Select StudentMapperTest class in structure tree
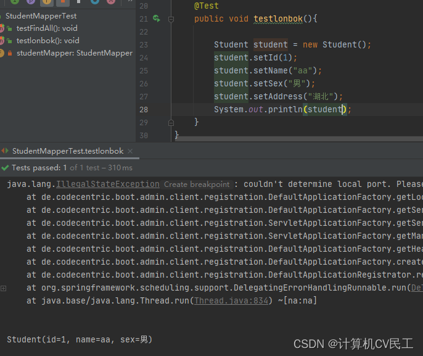The width and height of the screenshot is (423, 356). click(41, 16)
